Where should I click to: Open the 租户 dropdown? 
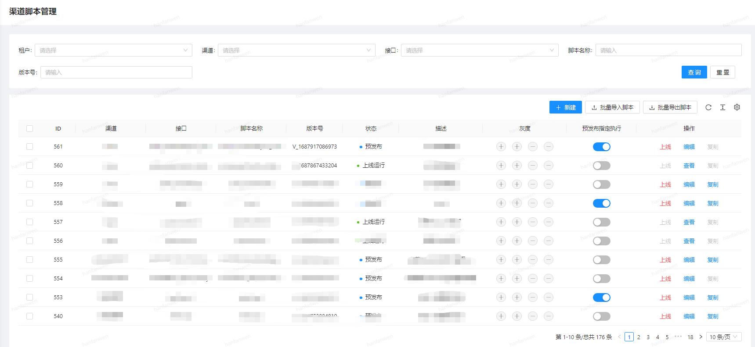click(113, 50)
